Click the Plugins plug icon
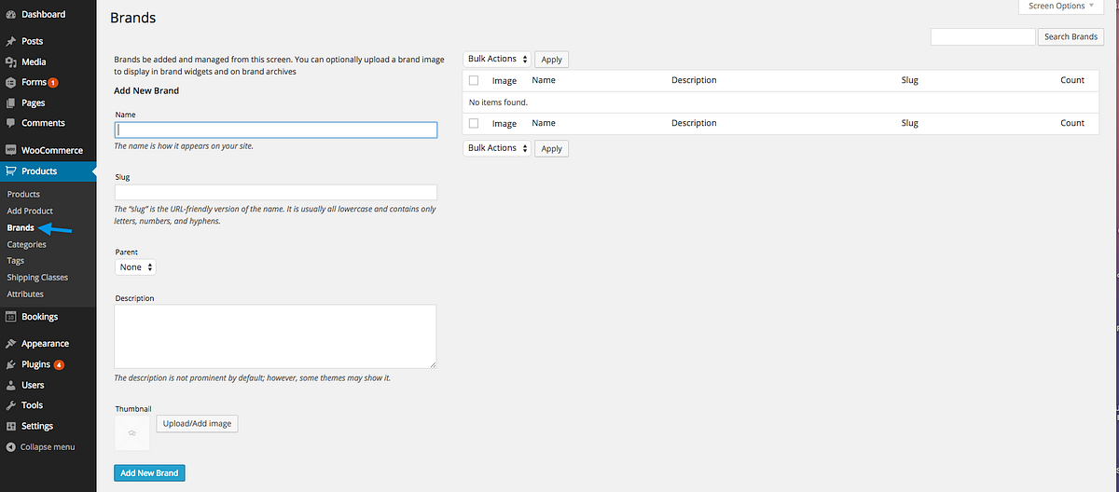 pyautogui.click(x=10, y=364)
